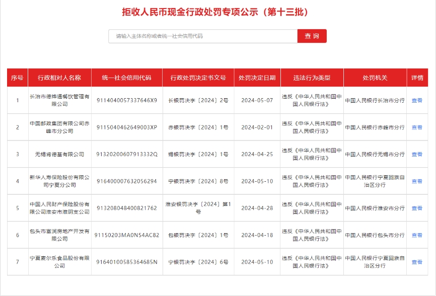
Task: Click the 处罚决定日期 column header
Action: tap(257, 78)
